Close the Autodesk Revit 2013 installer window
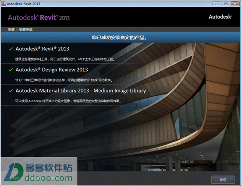241x186 pixels. tap(235, 3)
